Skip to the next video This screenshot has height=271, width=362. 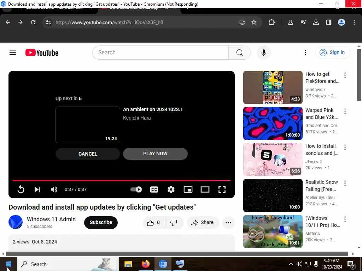37,189
